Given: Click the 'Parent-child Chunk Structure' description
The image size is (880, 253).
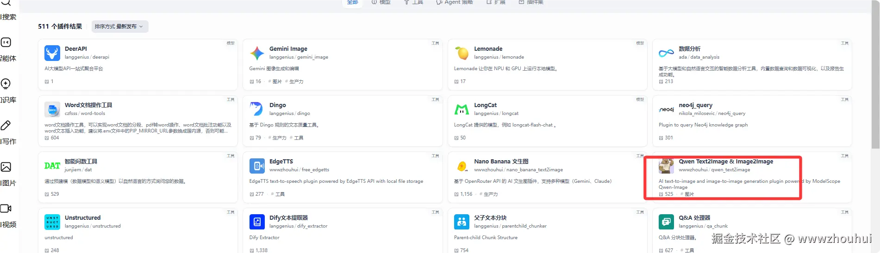Looking at the screenshot, I should pyautogui.click(x=486, y=238).
